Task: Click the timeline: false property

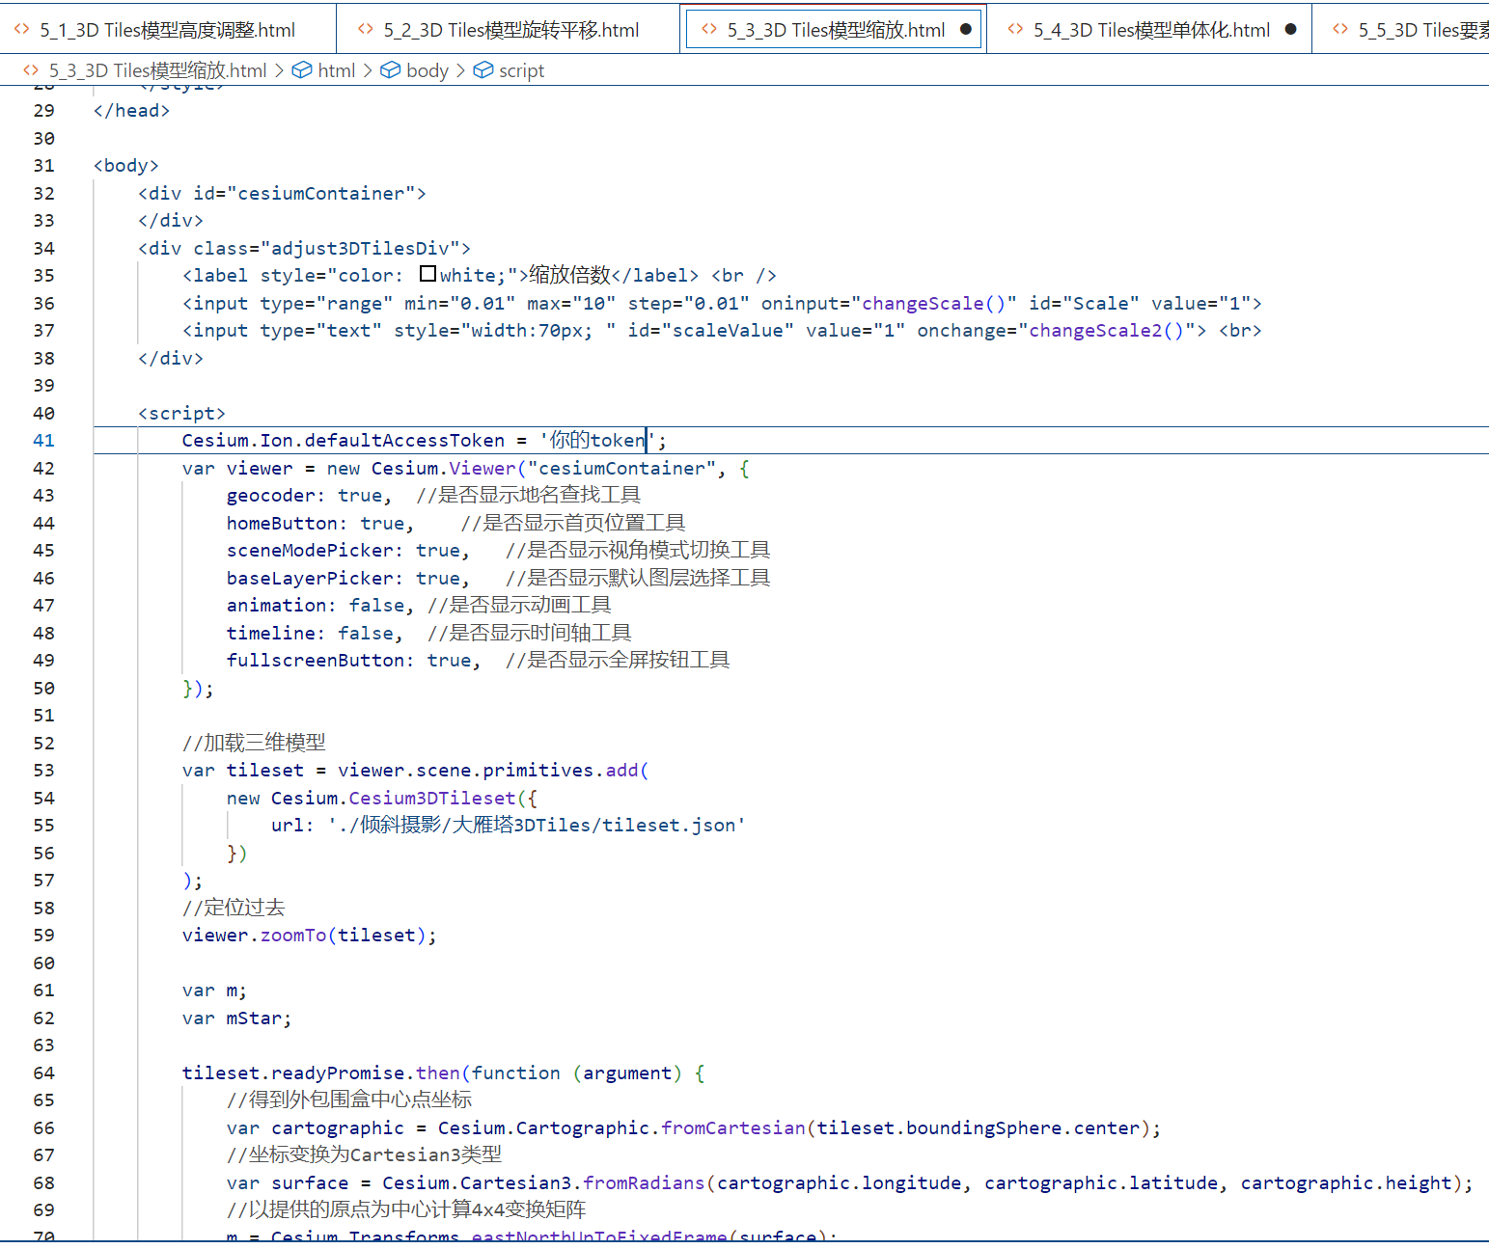Action: (x=310, y=634)
